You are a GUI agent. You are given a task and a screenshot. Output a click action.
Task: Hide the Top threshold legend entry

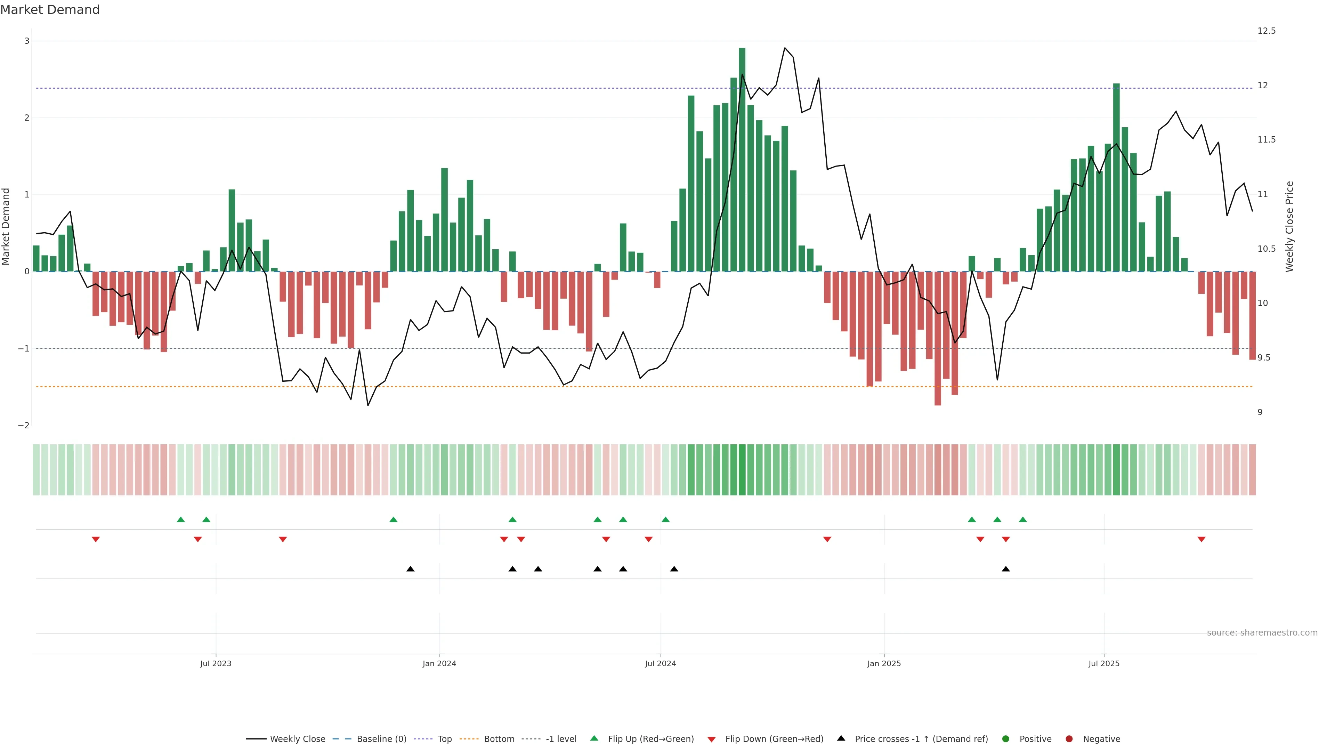point(444,739)
